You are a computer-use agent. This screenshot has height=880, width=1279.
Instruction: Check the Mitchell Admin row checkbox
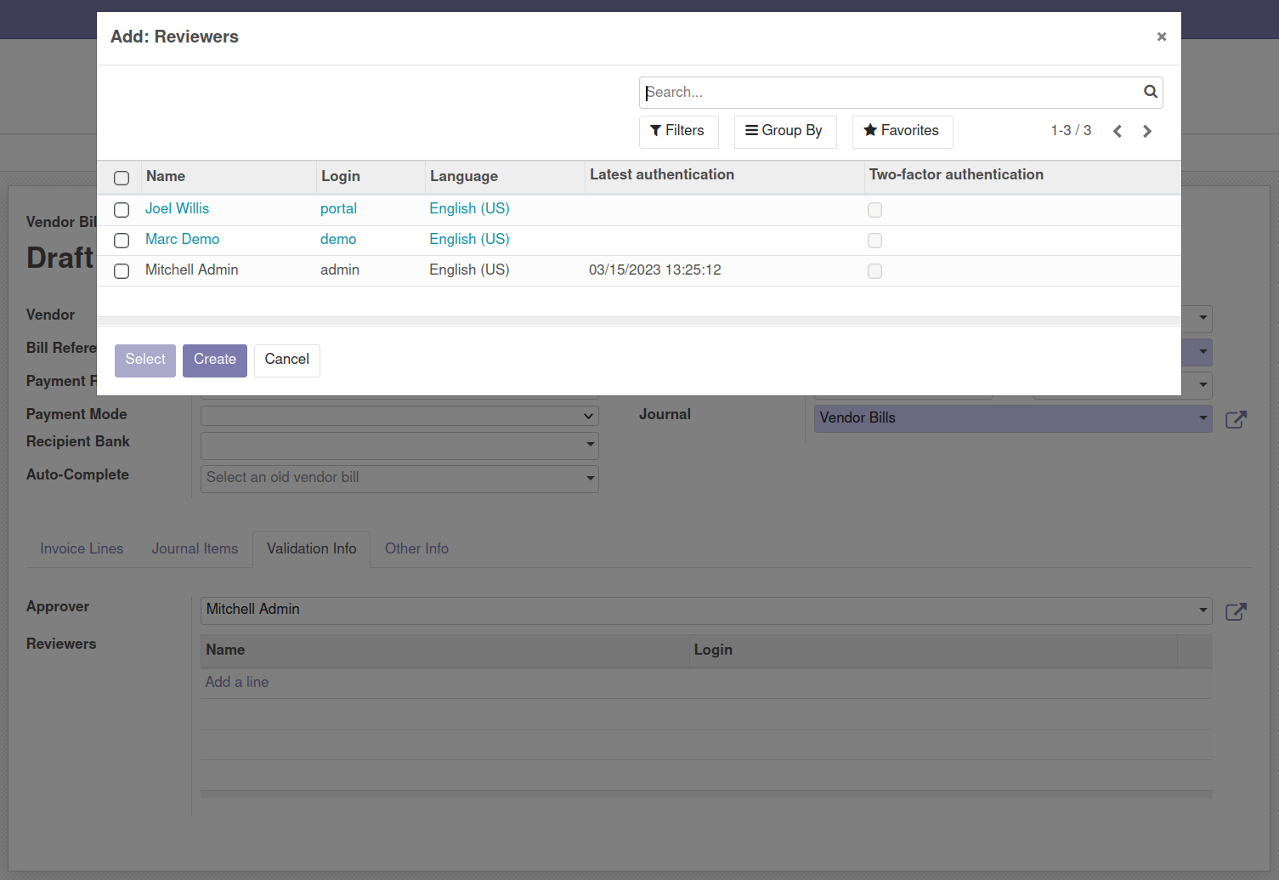click(122, 271)
